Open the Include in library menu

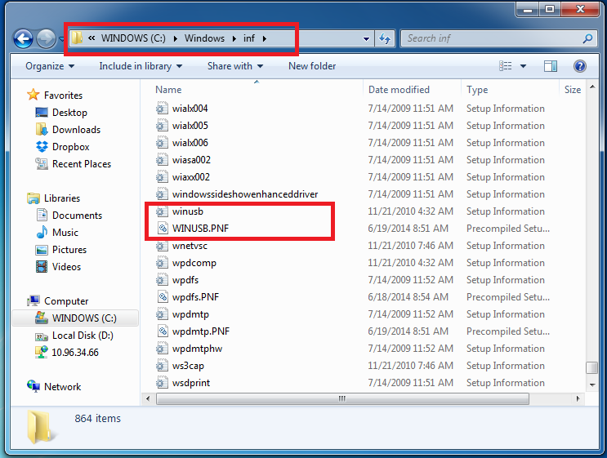(141, 66)
